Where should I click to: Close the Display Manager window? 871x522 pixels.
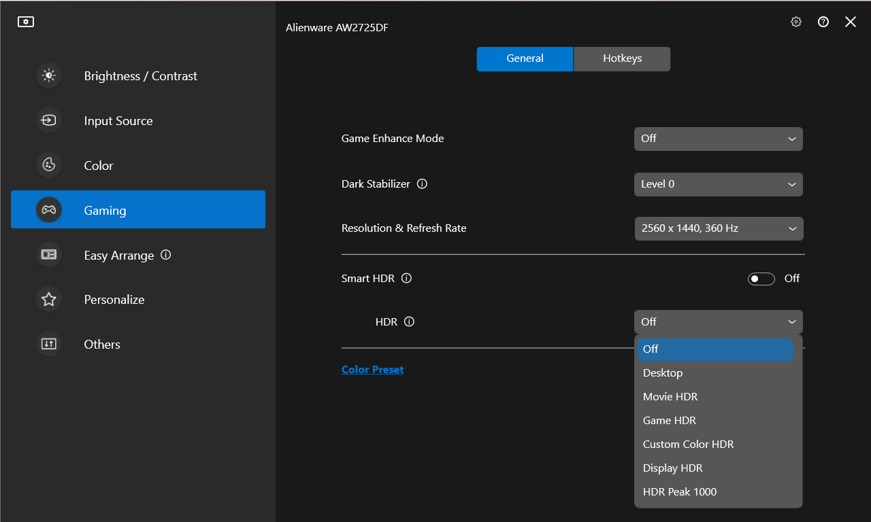click(x=851, y=22)
